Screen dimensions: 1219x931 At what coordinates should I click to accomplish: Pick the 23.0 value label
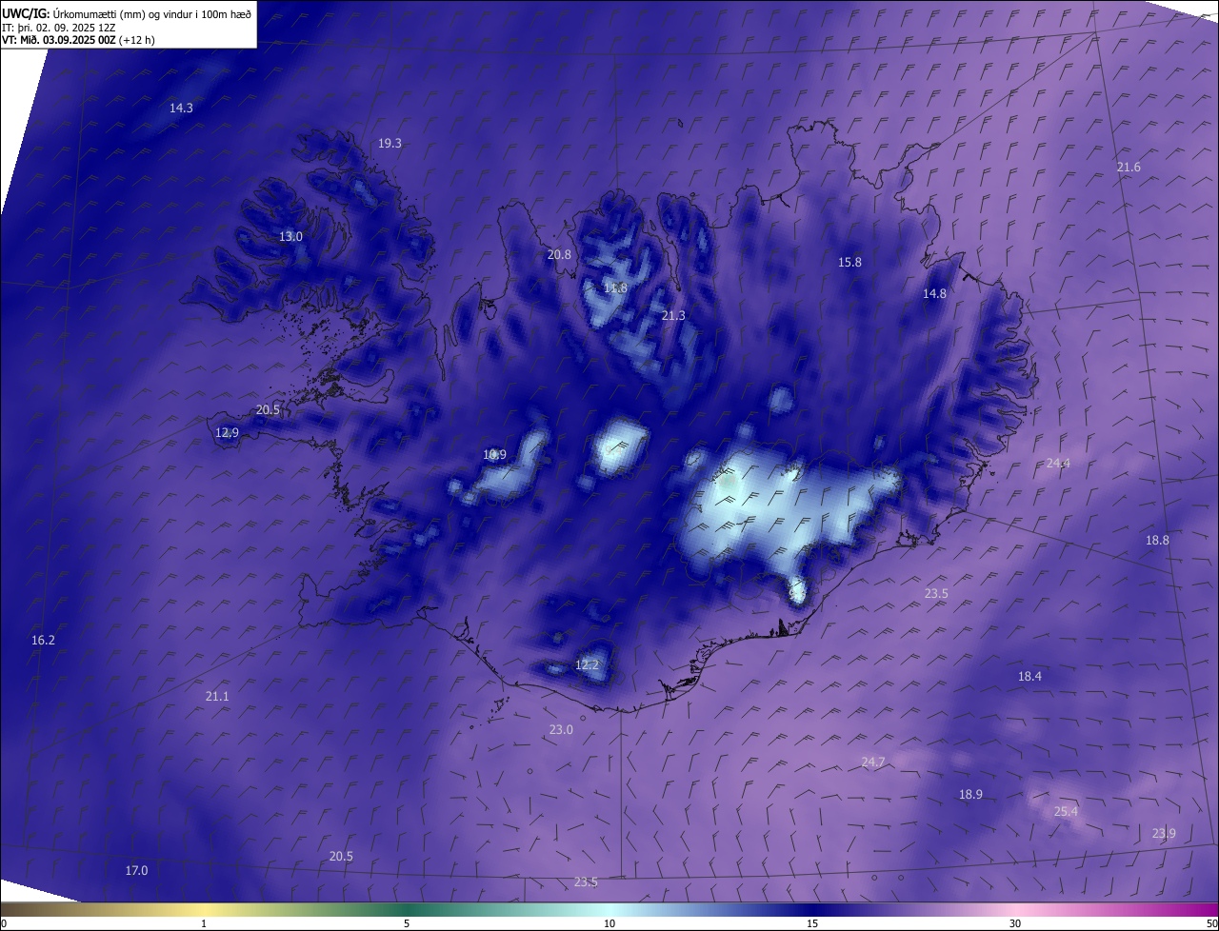561,730
